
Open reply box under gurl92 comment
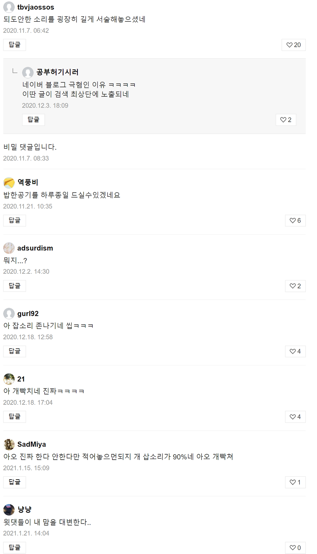coord(15,351)
